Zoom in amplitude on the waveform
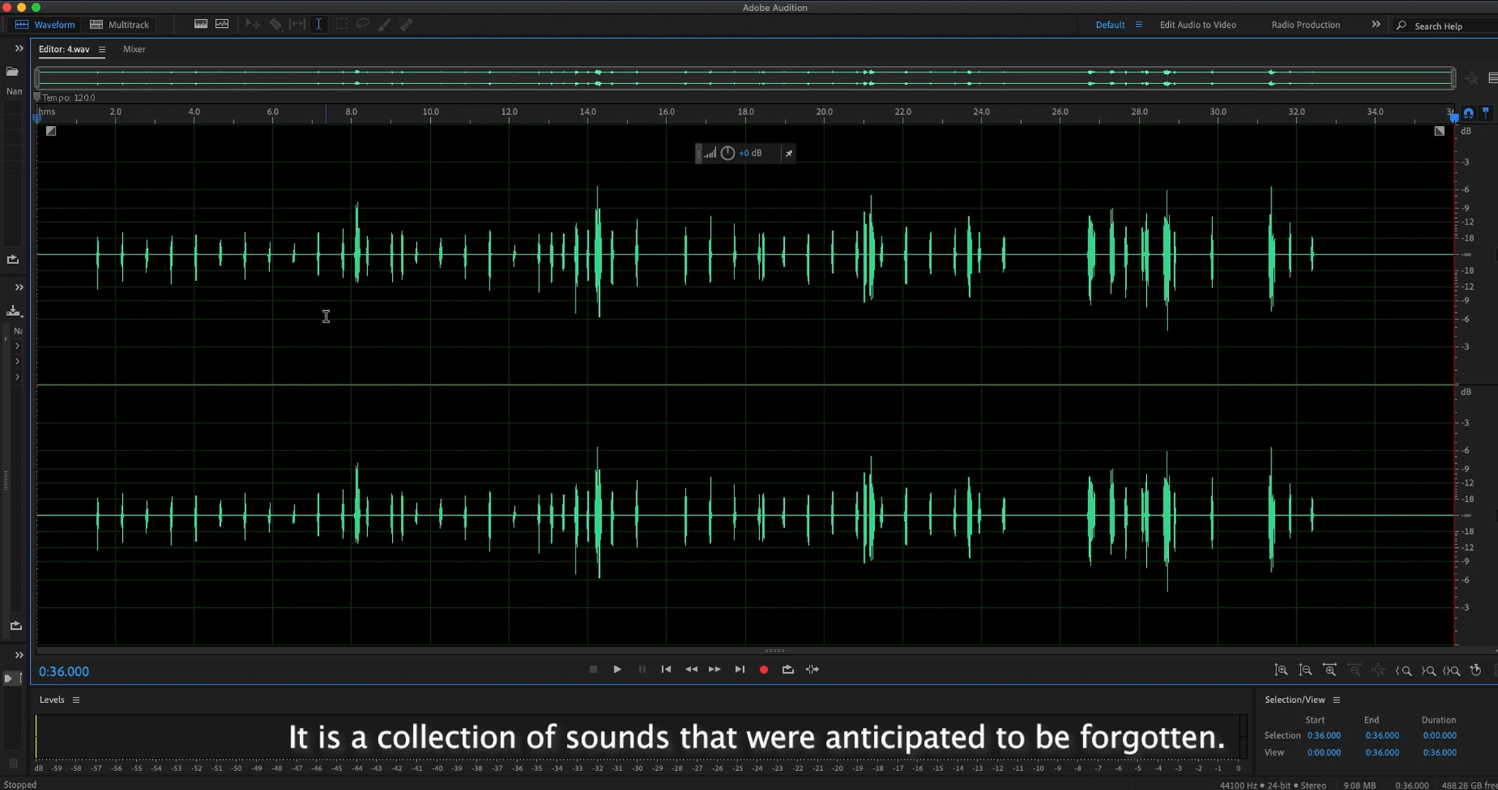Screen dimensions: 1498x790 1281,670
